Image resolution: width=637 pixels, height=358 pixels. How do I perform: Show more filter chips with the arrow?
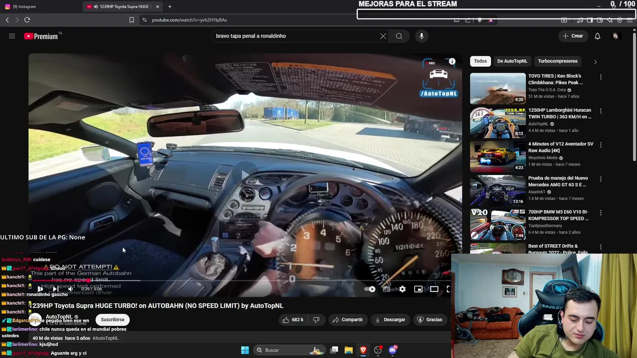click(595, 62)
